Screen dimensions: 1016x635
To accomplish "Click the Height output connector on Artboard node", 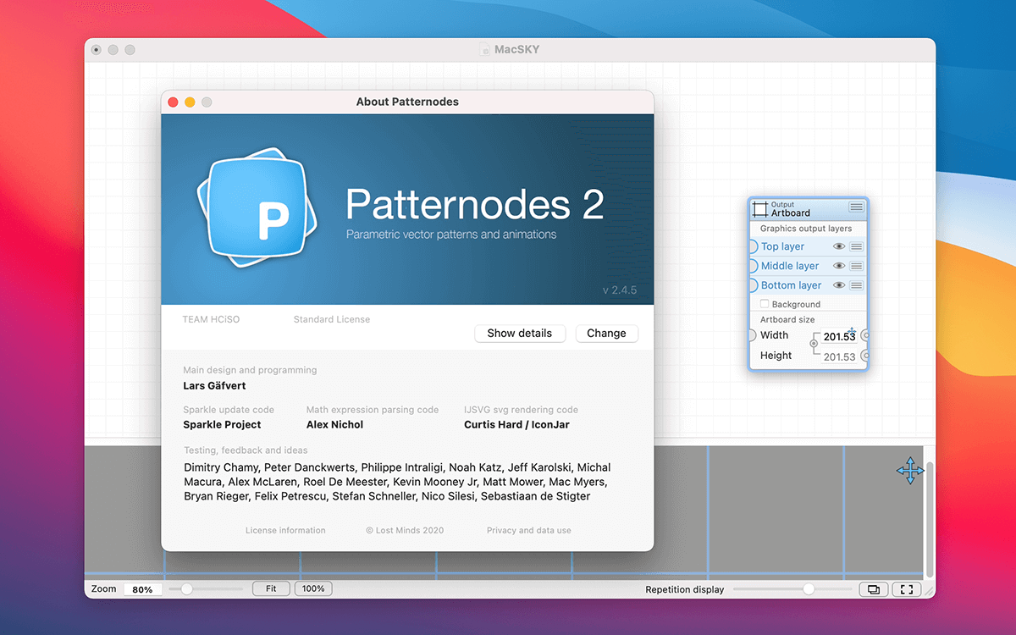I will (864, 356).
